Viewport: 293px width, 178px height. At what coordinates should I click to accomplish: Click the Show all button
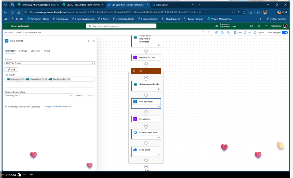[79, 96]
